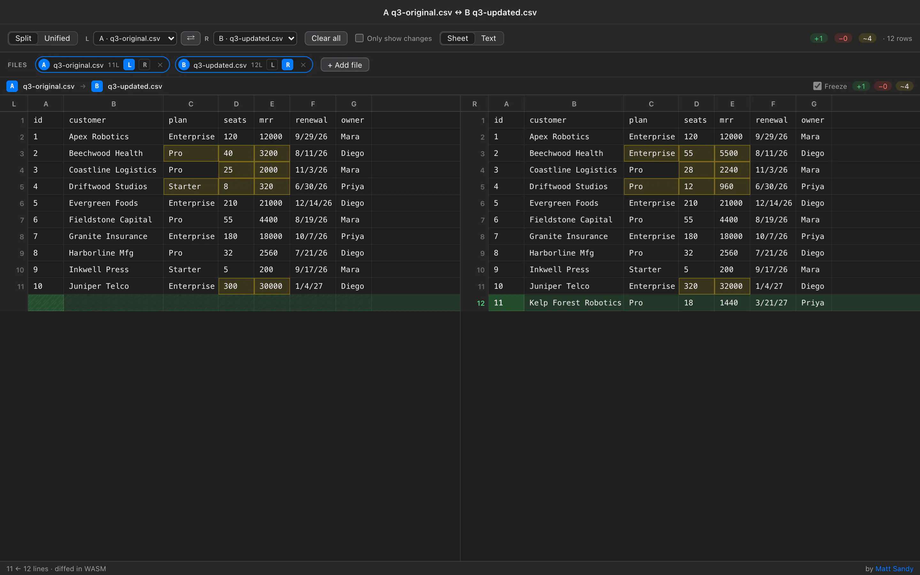
Task: Click the 'Kelp Forest Robotics' cell
Action: pos(574,303)
